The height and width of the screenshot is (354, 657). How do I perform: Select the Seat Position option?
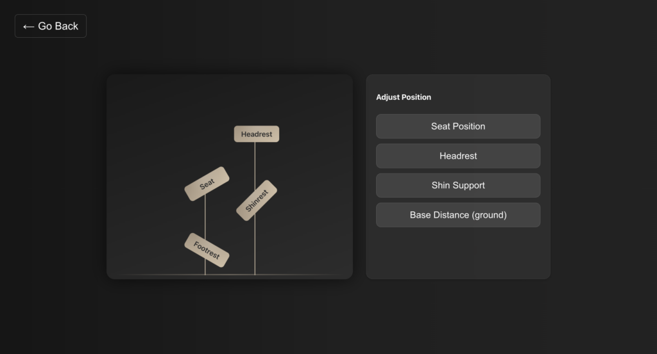click(x=457, y=126)
